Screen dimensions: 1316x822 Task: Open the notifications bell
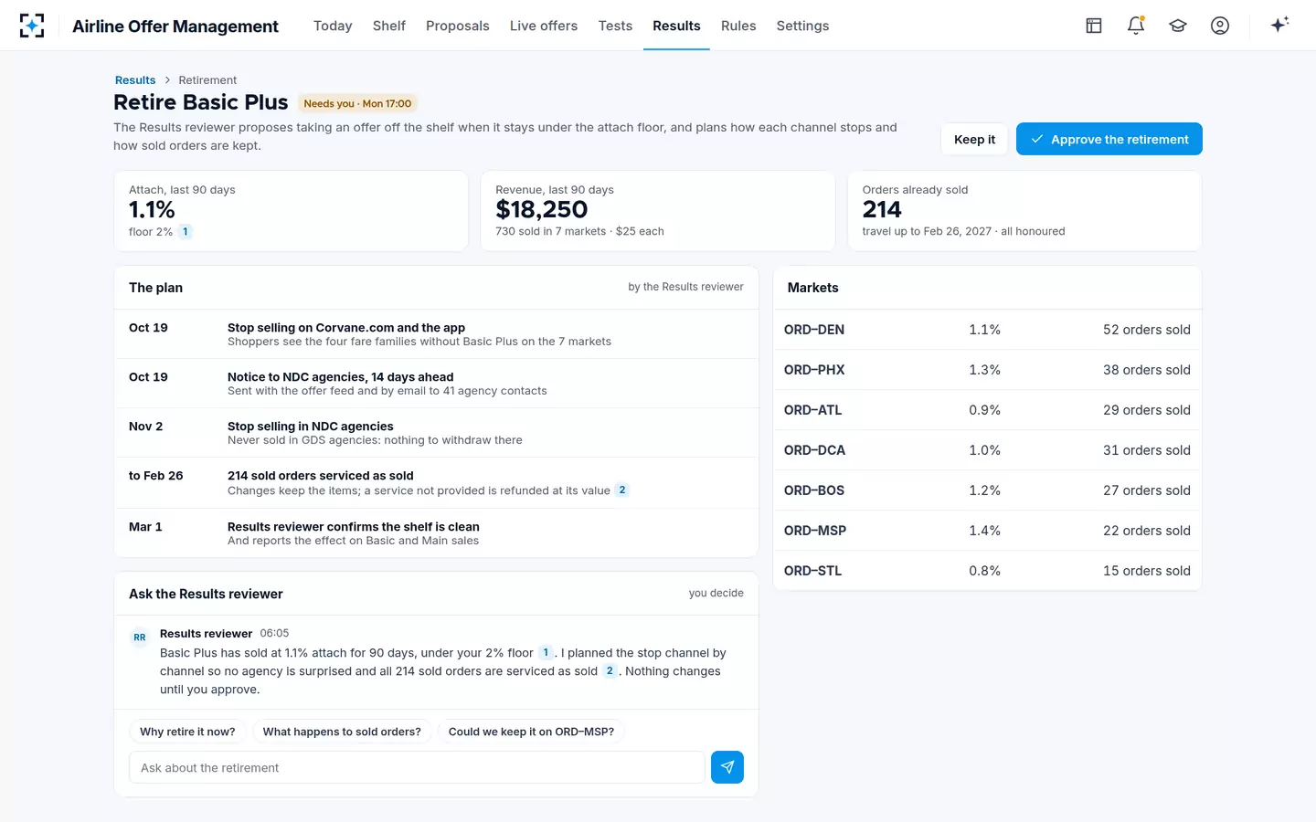(x=1136, y=26)
